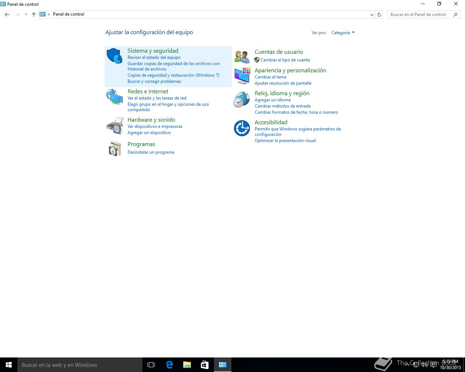Open the recent locations dropdown arrow
Screen dimensions: 465x372
pos(26,15)
